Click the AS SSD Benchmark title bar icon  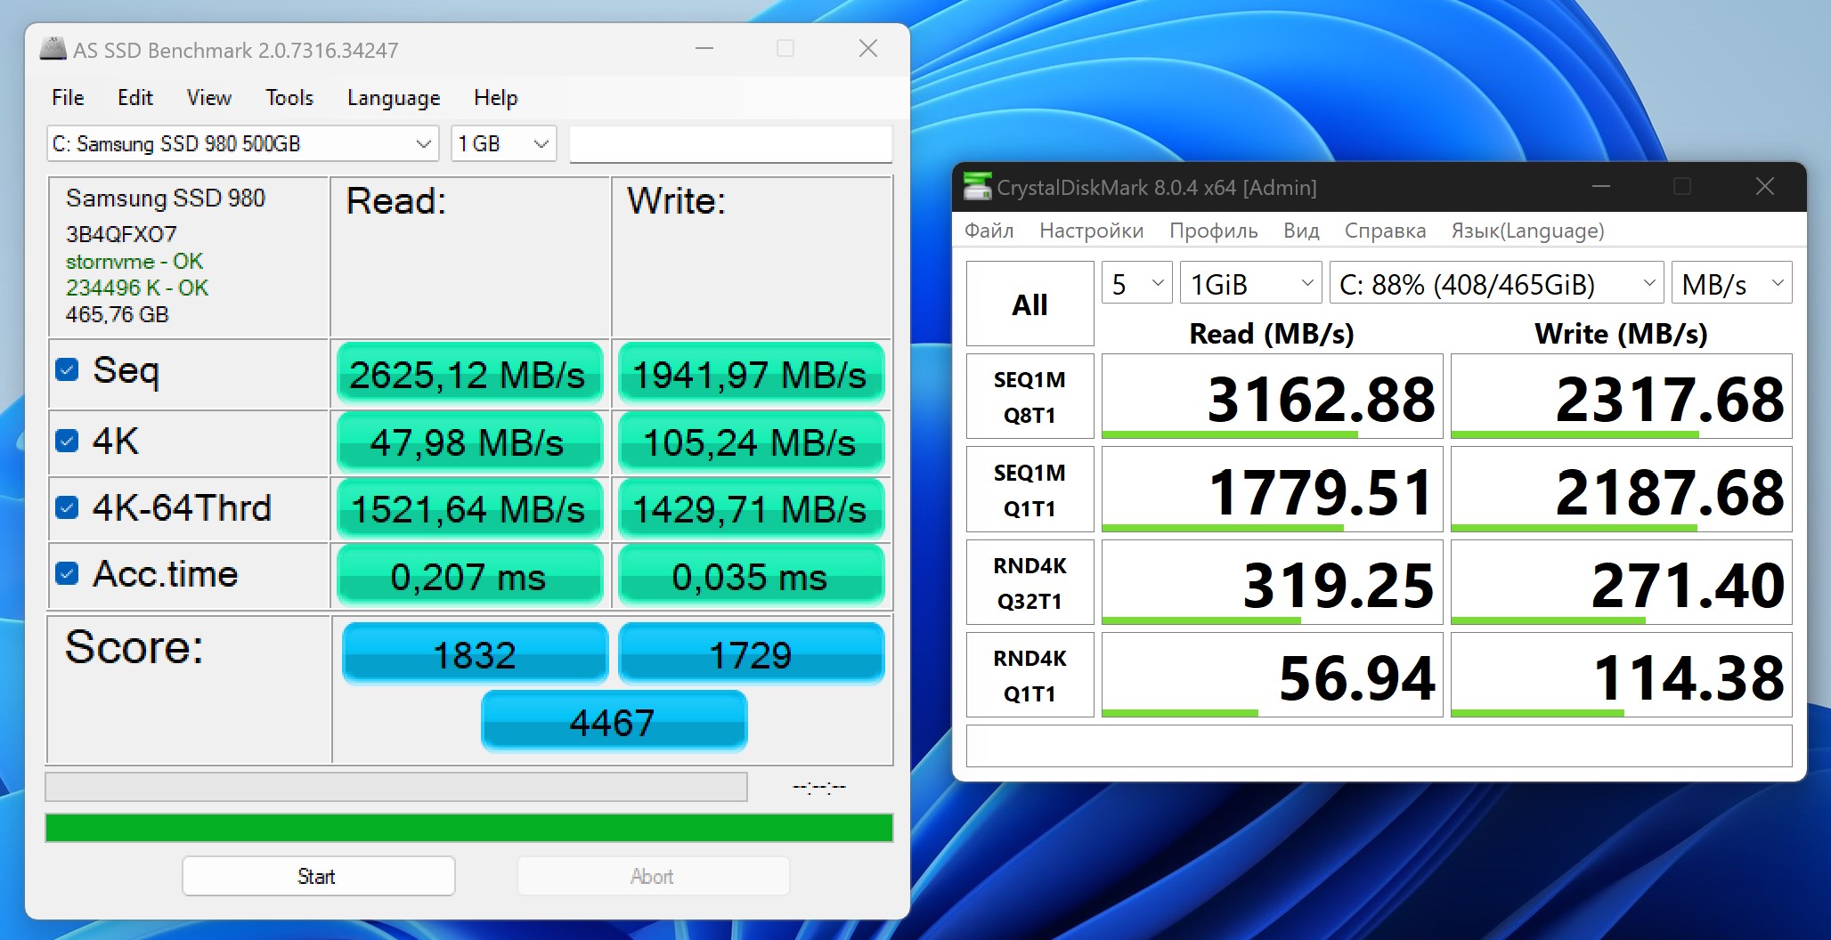point(53,49)
